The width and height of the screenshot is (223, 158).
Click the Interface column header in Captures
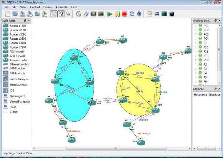tap(215, 94)
